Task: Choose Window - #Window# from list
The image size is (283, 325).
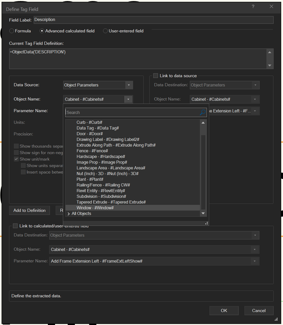Action: [95, 208]
